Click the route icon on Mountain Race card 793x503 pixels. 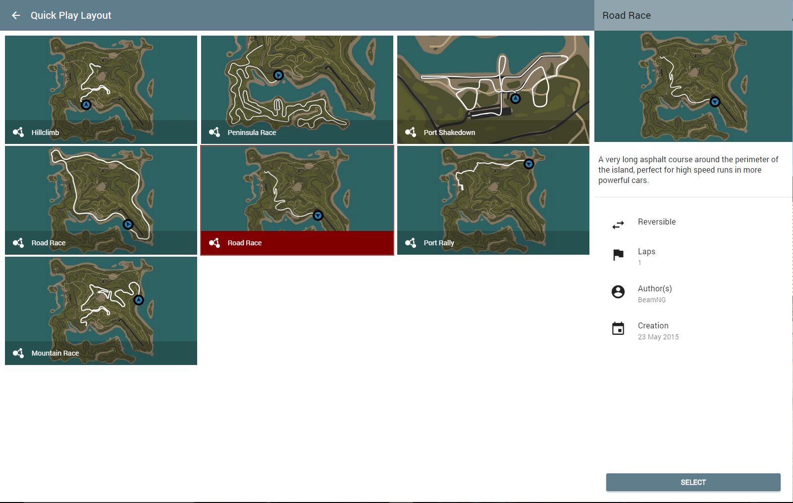click(x=18, y=353)
